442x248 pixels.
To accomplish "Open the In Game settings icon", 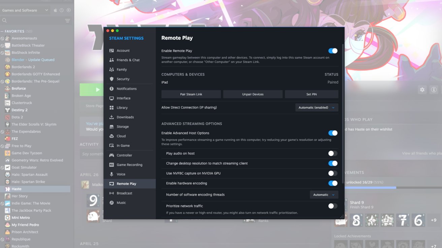I will (112, 146).
